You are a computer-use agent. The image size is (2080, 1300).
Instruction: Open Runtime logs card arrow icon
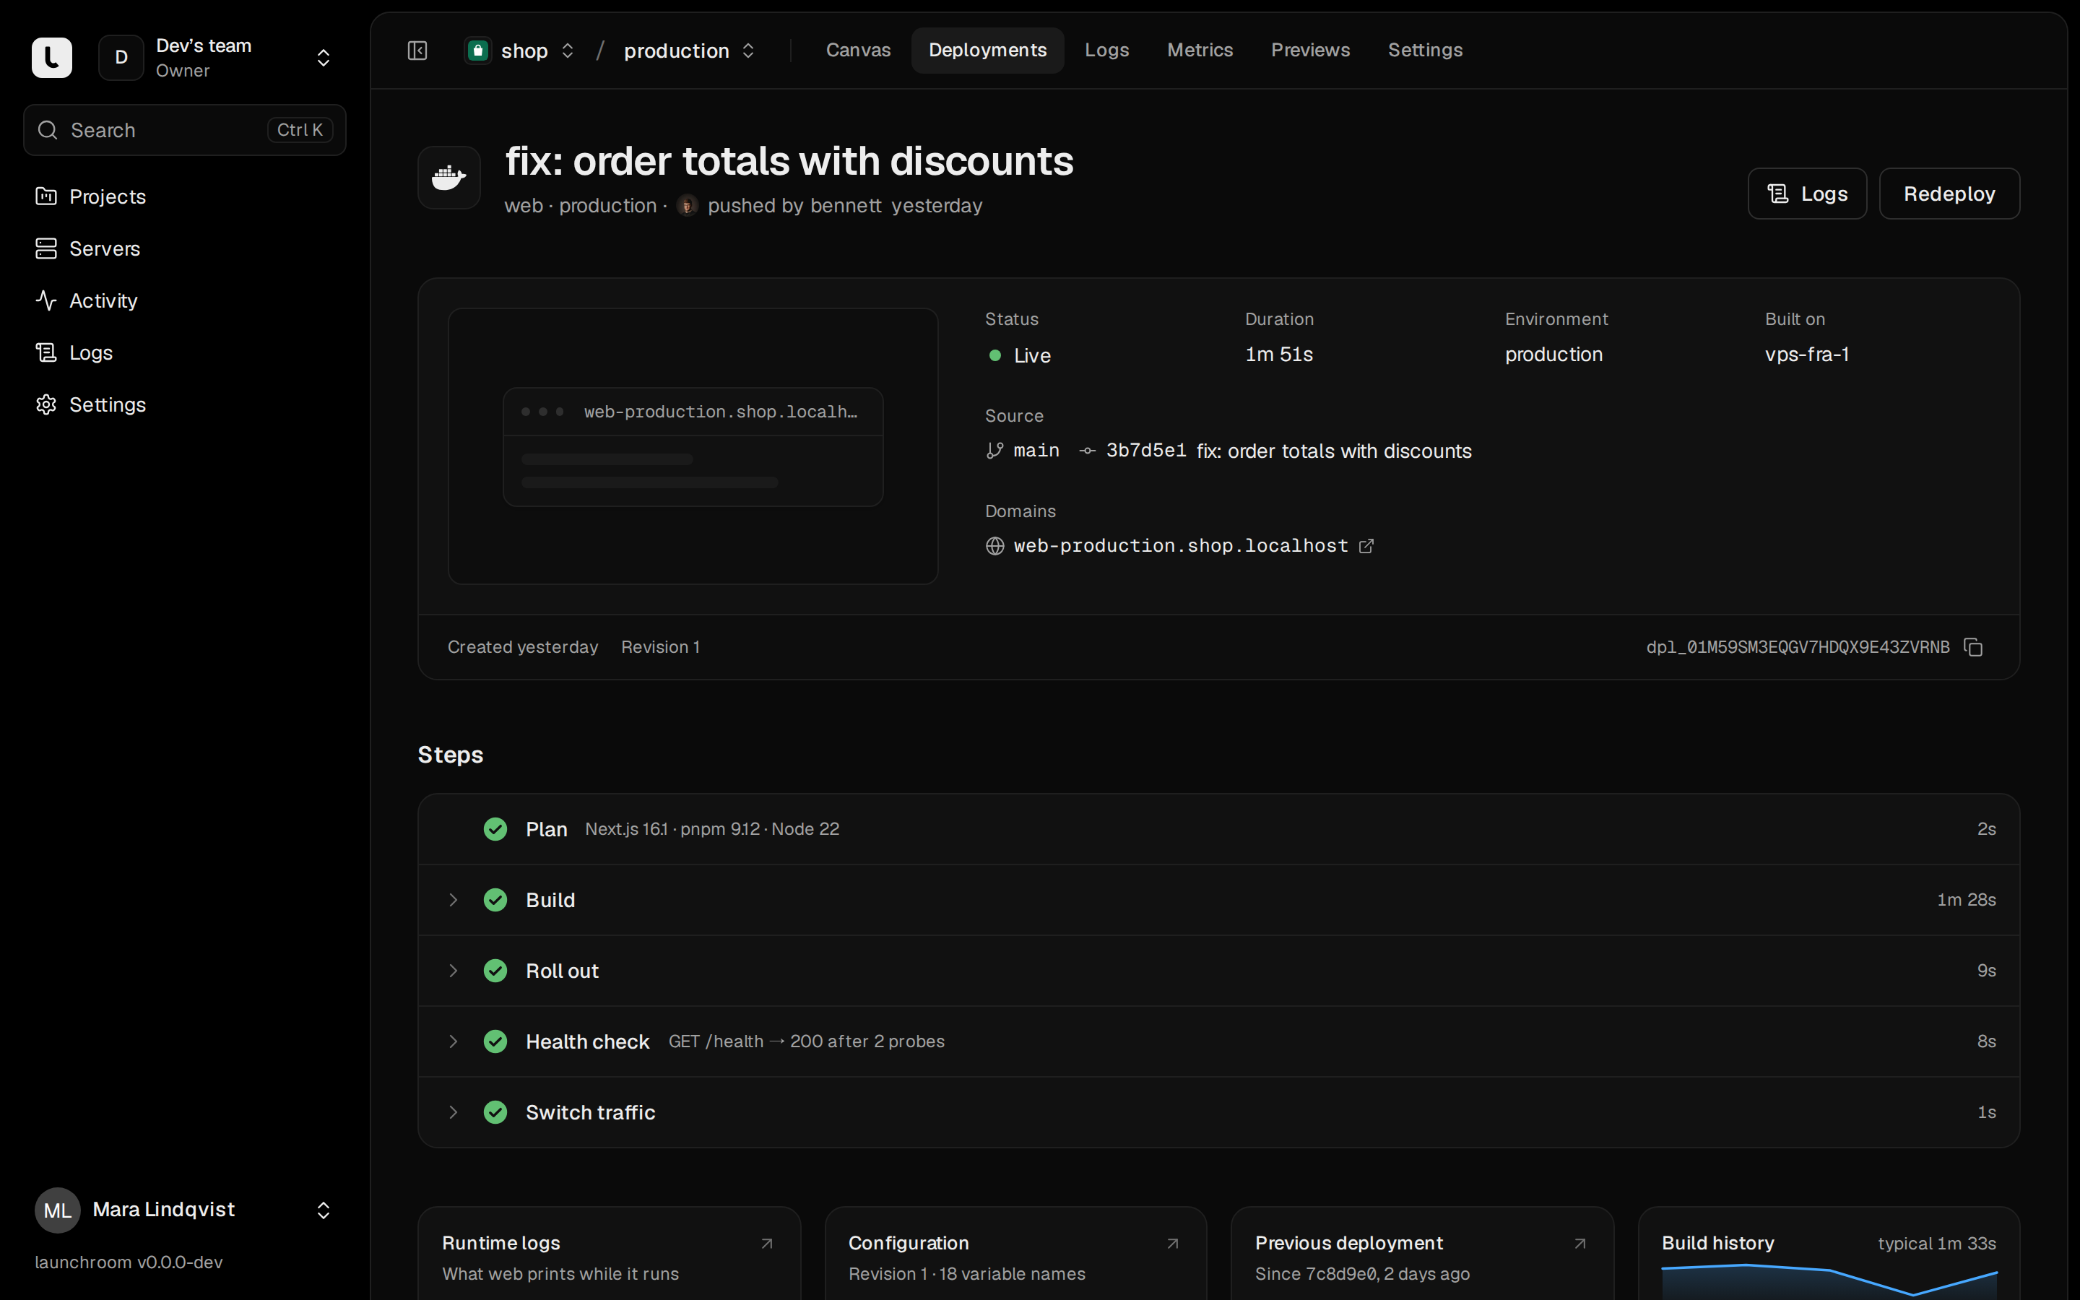767,1243
